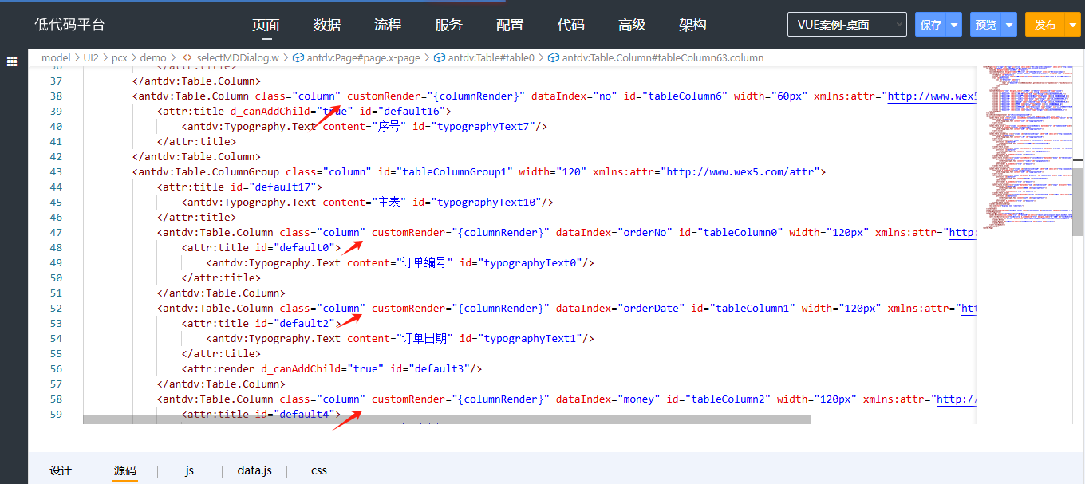Click the cube icon before antdv:Table#table0
The image size is (1085, 484).
click(x=439, y=57)
